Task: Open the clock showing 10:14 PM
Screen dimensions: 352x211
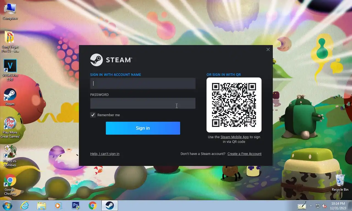Action: click(x=338, y=206)
